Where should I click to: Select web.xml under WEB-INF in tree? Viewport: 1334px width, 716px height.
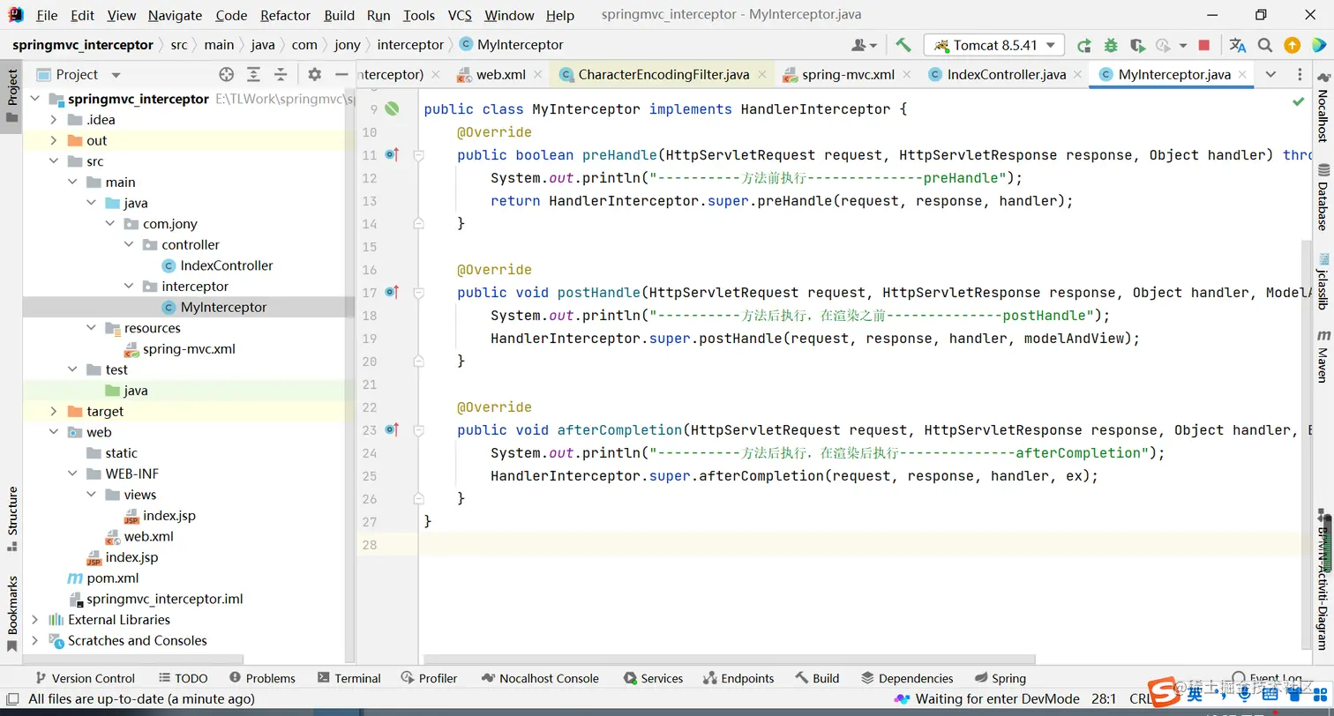pyautogui.click(x=148, y=536)
